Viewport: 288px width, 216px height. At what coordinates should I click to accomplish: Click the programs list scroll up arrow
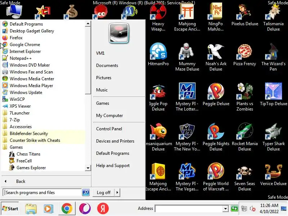(x=88, y=24)
